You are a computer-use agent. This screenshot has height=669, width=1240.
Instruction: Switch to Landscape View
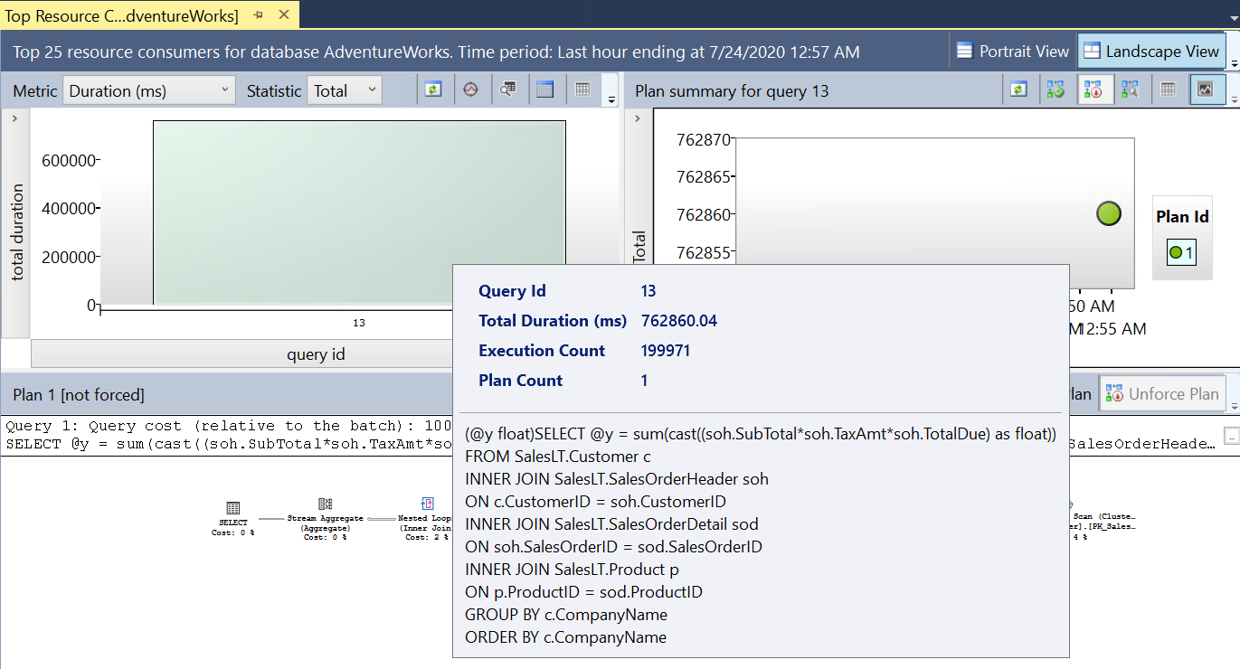point(1151,52)
